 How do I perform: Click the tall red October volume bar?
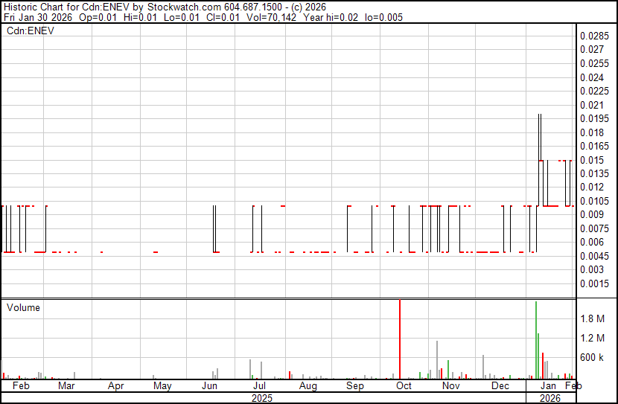tap(400, 339)
